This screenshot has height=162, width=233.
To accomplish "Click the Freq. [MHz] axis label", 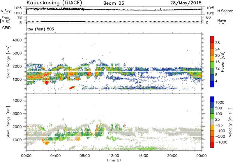I will pyautogui.click(x=5, y=20).
